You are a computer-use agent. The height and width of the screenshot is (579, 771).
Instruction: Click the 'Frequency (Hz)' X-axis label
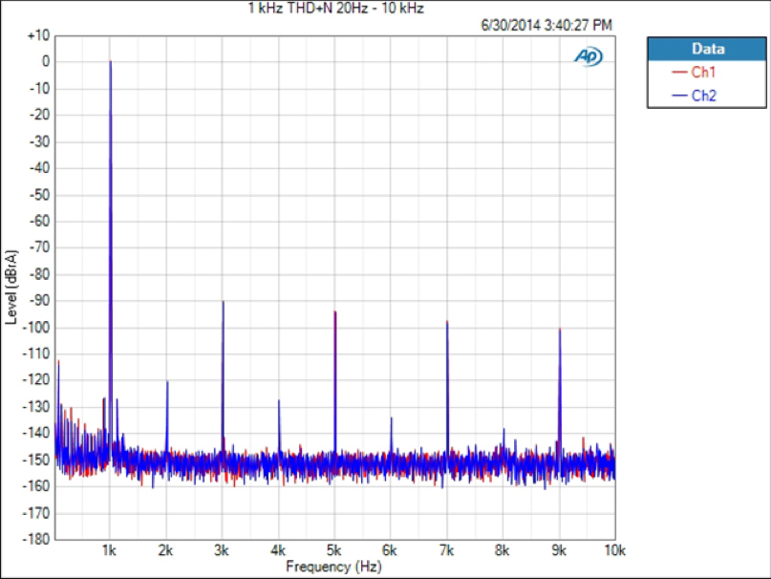coord(334,567)
